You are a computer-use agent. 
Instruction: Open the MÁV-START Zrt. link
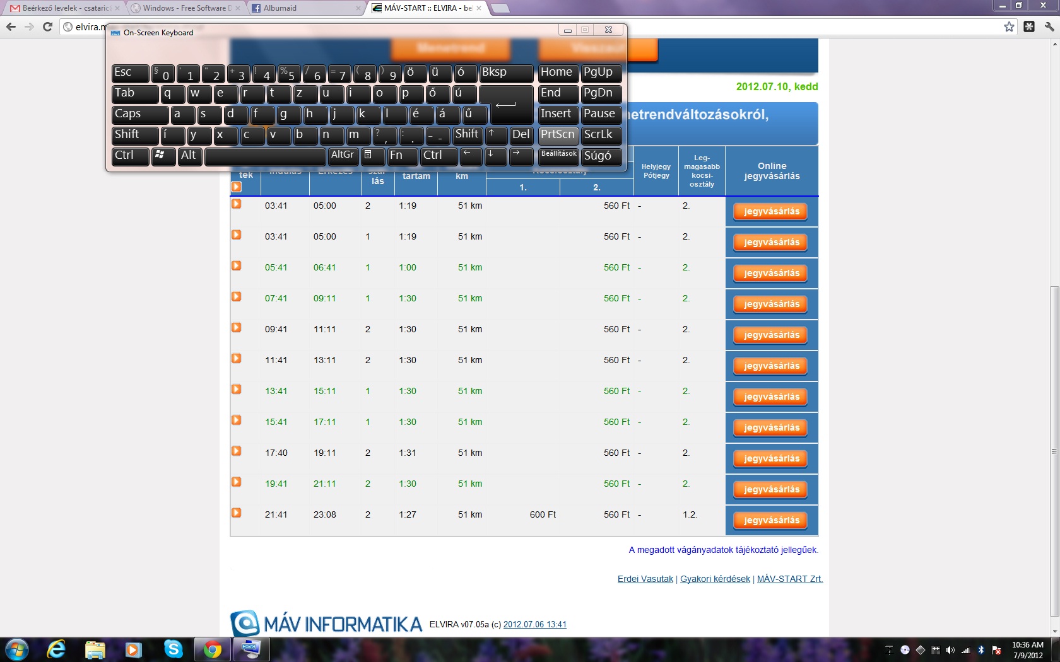790,579
